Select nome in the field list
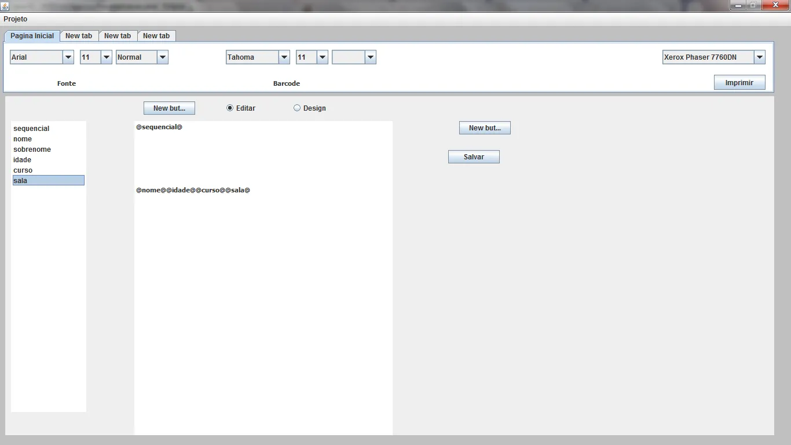 tap(49, 139)
